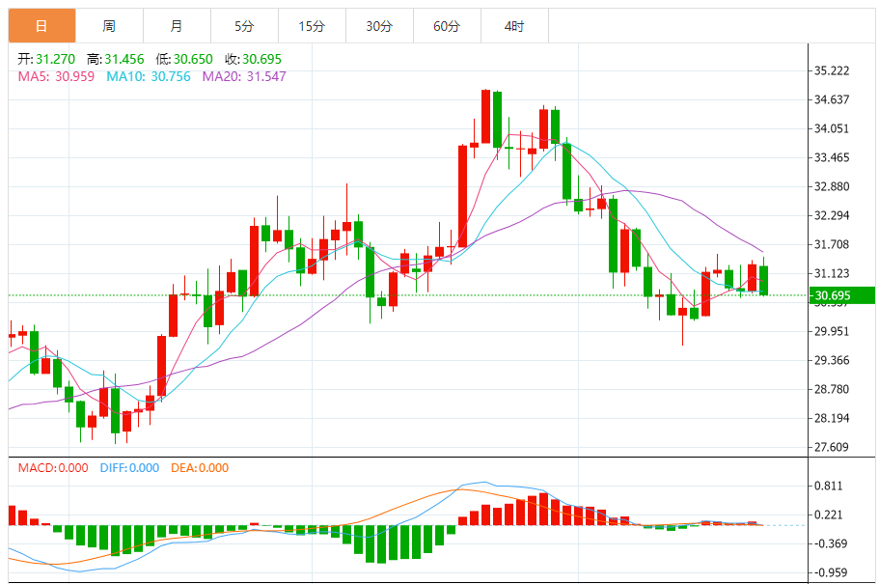Click the 34.051 price axis label
Screen dimensions: 879x584
(832, 128)
